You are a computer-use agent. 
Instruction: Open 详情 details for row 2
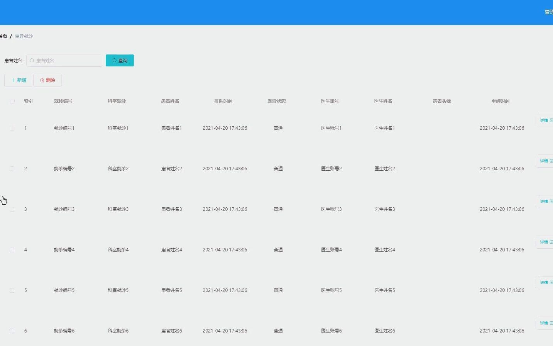[545, 161]
